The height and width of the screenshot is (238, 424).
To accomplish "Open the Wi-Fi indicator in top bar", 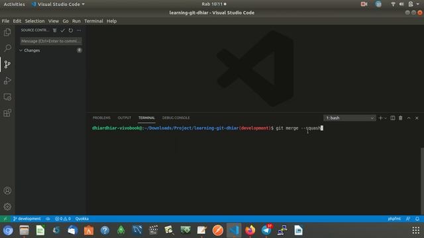I will click(393, 4).
